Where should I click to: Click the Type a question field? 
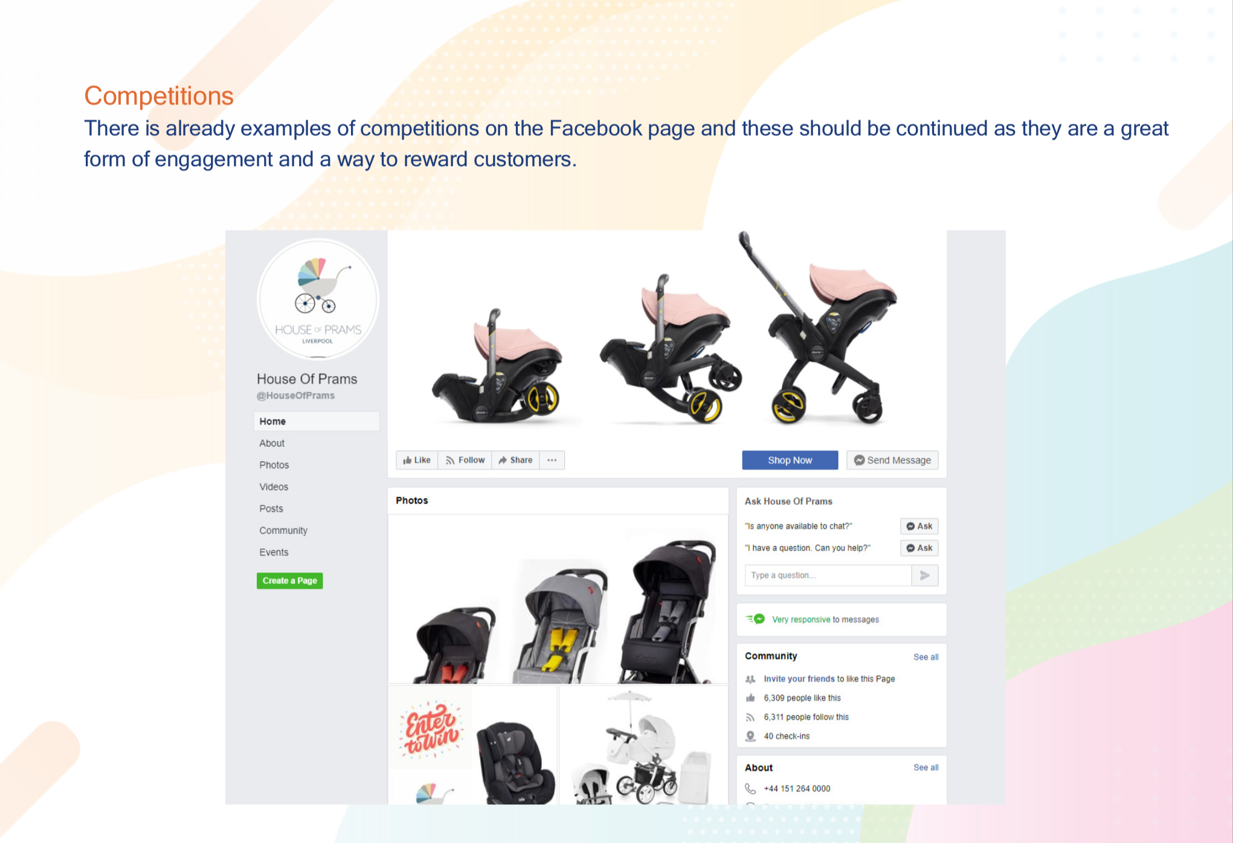click(828, 575)
